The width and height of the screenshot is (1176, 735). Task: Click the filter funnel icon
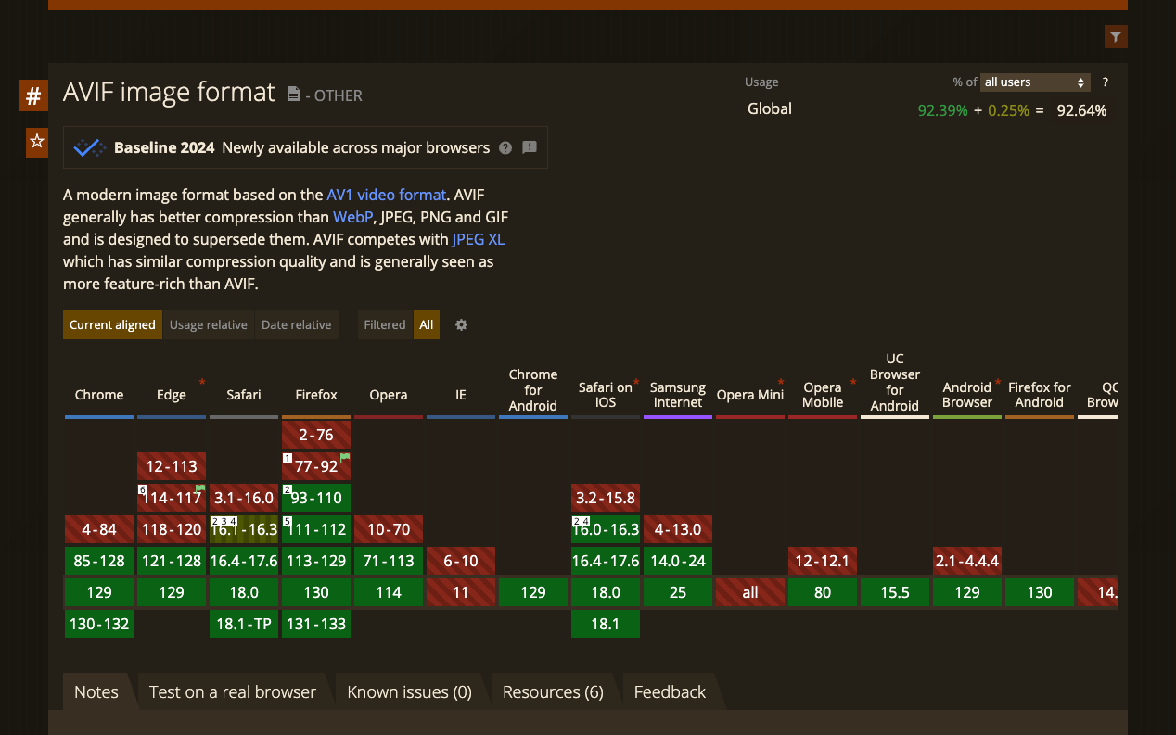click(x=1116, y=37)
